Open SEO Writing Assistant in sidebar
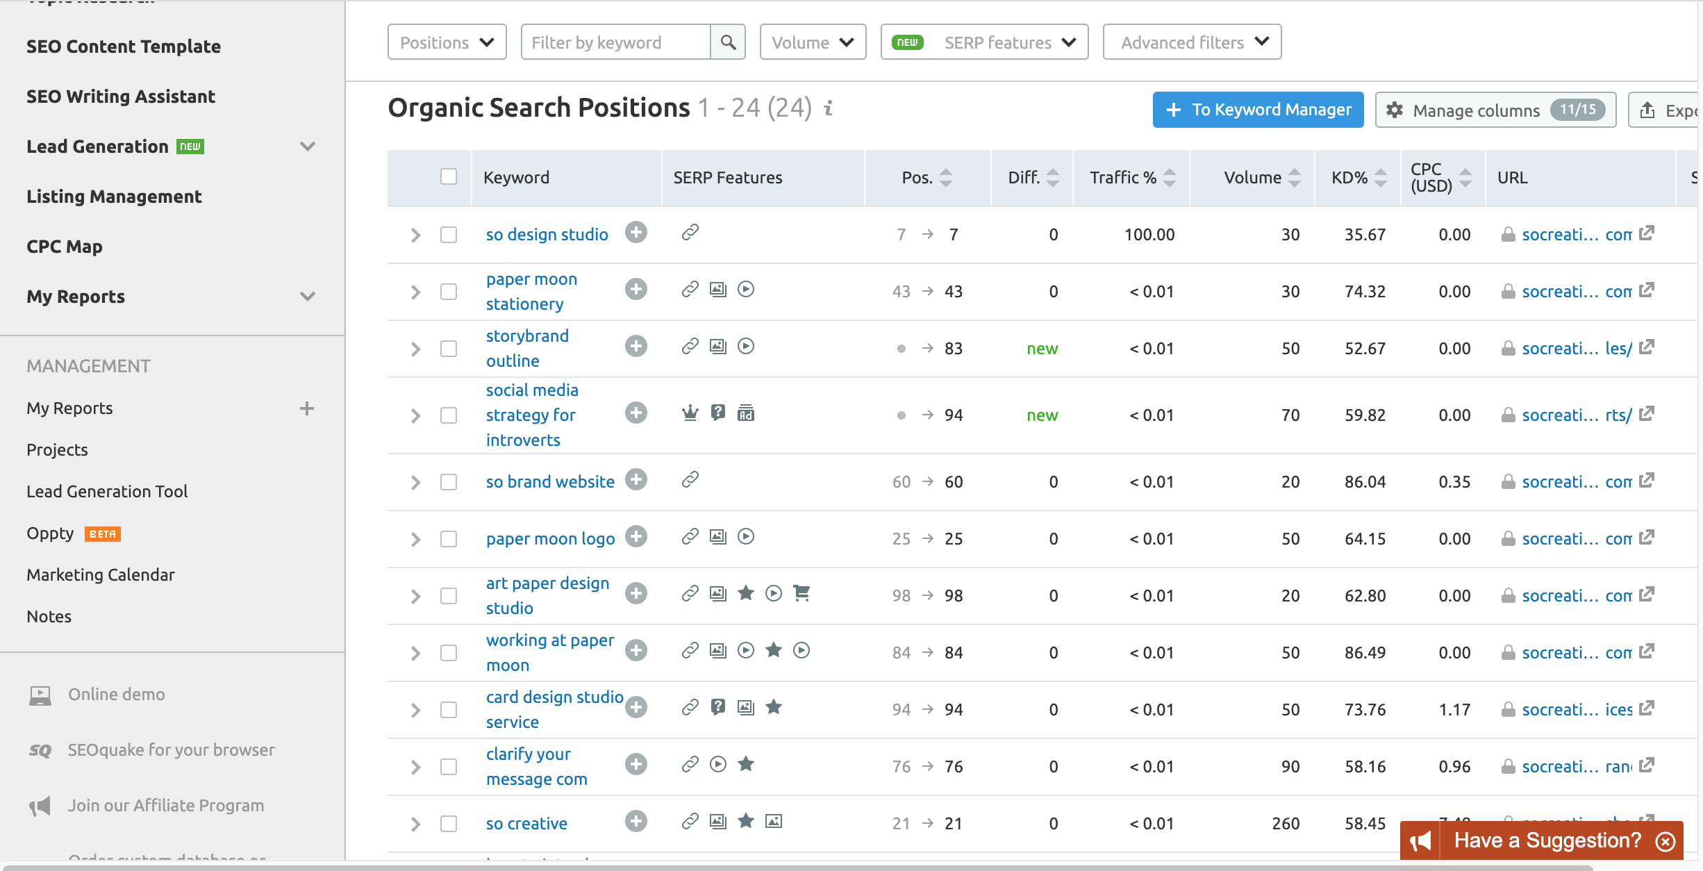The height and width of the screenshot is (871, 1703). pos(121,97)
